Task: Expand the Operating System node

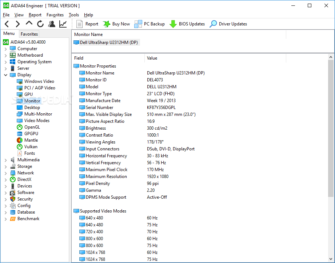Action: point(6,62)
